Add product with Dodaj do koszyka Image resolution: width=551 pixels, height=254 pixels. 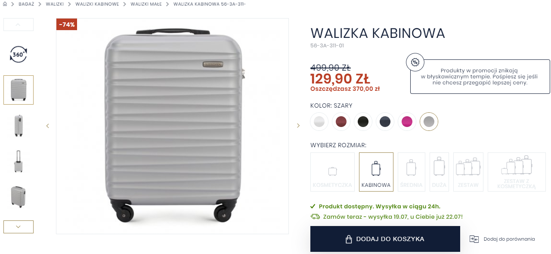(x=385, y=239)
